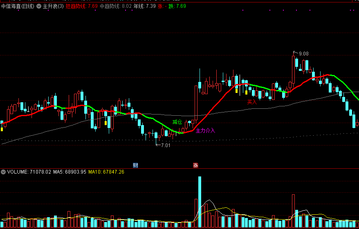Click the 涨 limit-up marker icon
The width and height of the screenshot is (359, 229).
coord(195,165)
